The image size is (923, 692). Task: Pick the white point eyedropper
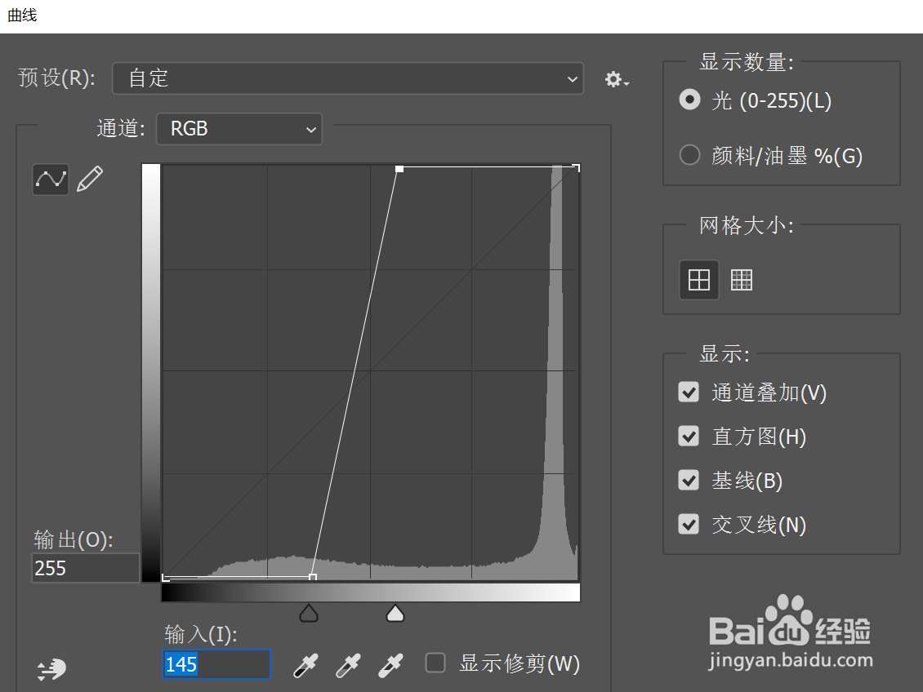(x=390, y=665)
